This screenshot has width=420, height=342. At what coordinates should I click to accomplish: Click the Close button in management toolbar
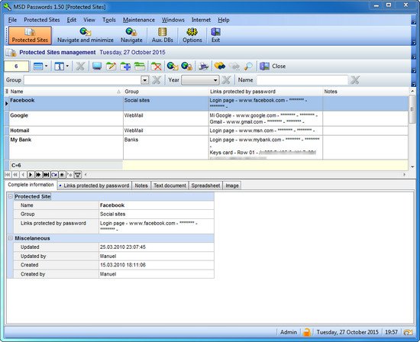tap(273, 66)
